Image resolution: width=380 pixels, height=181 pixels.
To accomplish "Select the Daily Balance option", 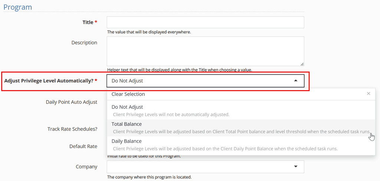I will click(x=241, y=145).
